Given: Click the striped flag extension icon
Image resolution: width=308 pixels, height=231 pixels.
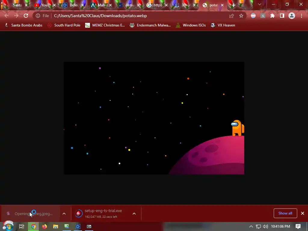Looking at the screenshot, I should 253,16.
